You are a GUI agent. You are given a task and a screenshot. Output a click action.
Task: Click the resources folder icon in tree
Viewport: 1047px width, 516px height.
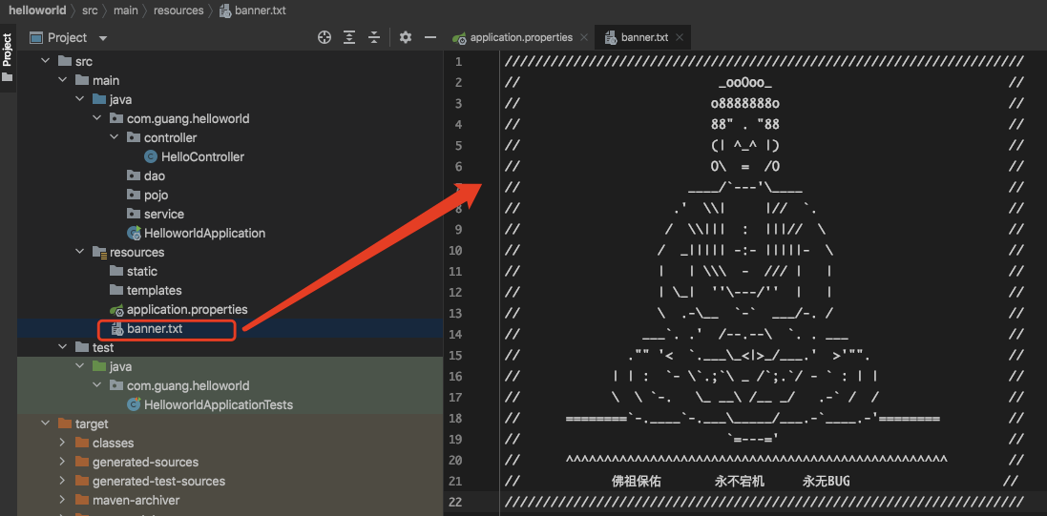click(x=99, y=253)
